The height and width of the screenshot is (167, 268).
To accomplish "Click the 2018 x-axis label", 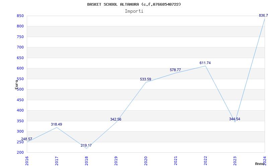I will 86,161.
